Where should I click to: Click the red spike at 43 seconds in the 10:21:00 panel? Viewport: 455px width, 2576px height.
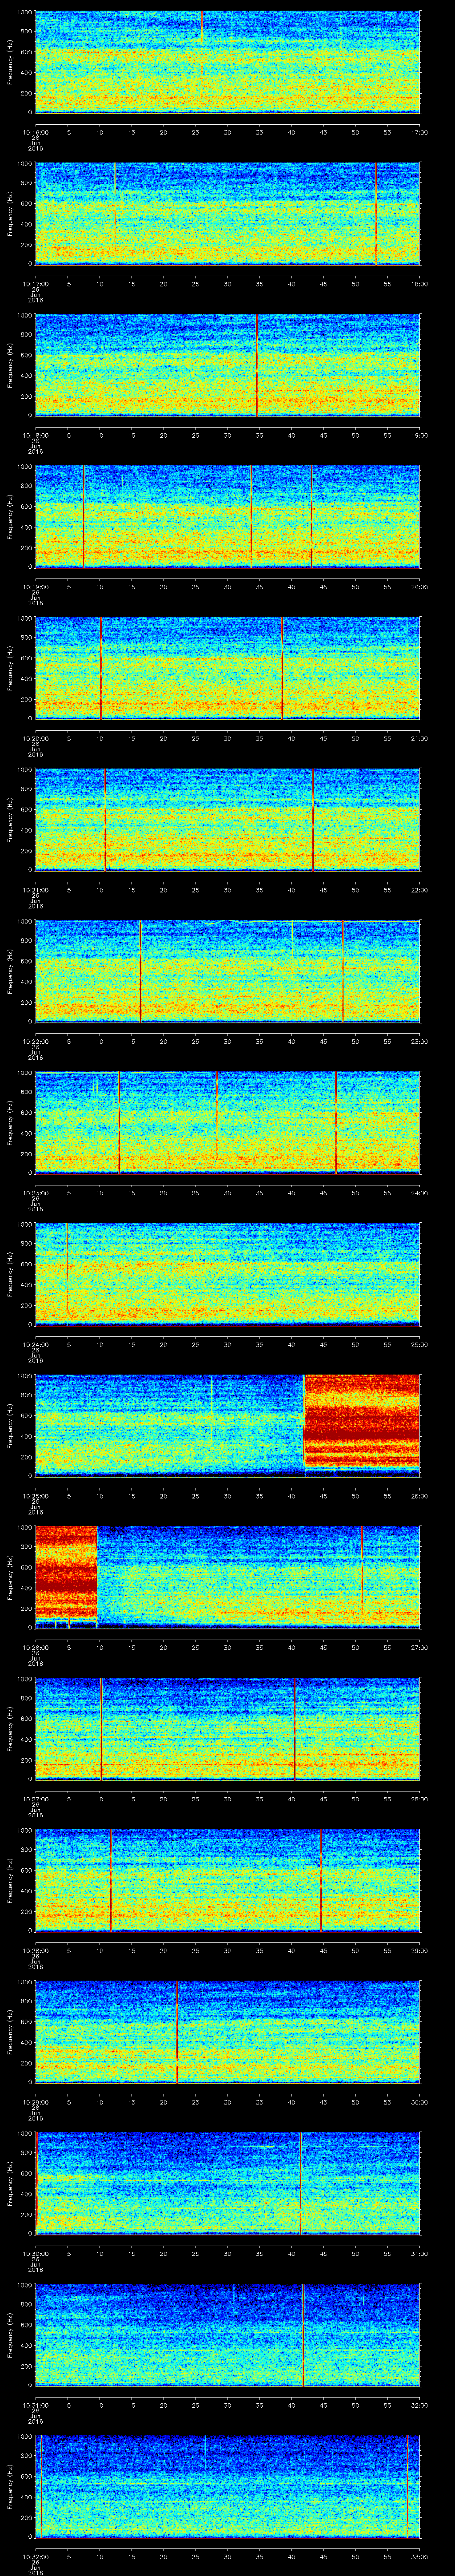313,819
